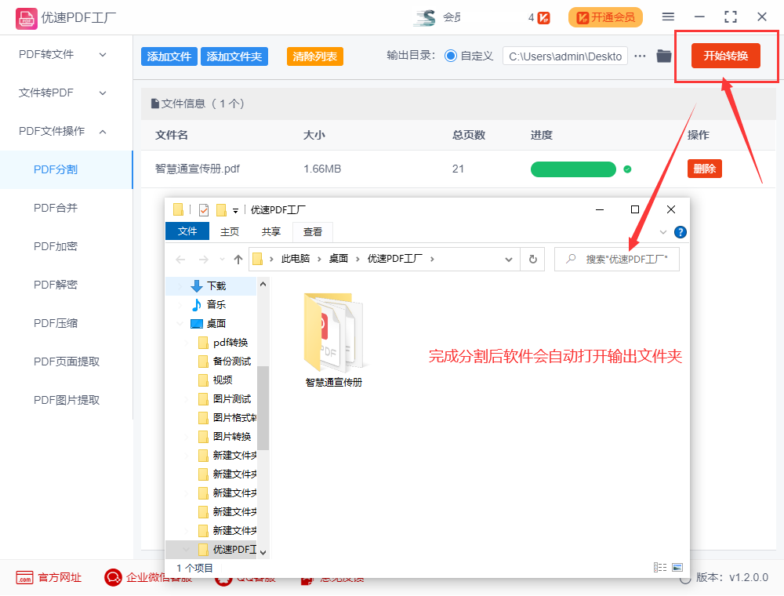Open the 主页 ribbon tab
The height and width of the screenshot is (596, 784).
[230, 232]
